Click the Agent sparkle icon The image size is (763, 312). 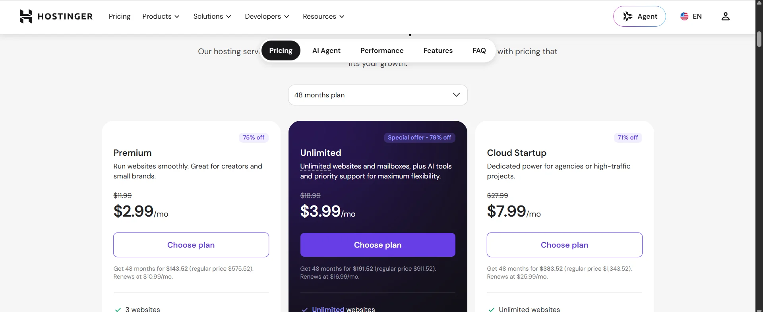tap(627, 16)
